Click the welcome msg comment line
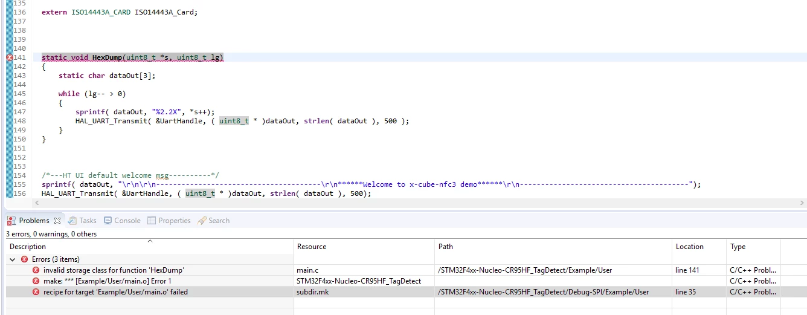The height and width of the screenshot is (315, 807). coord(130,175)
